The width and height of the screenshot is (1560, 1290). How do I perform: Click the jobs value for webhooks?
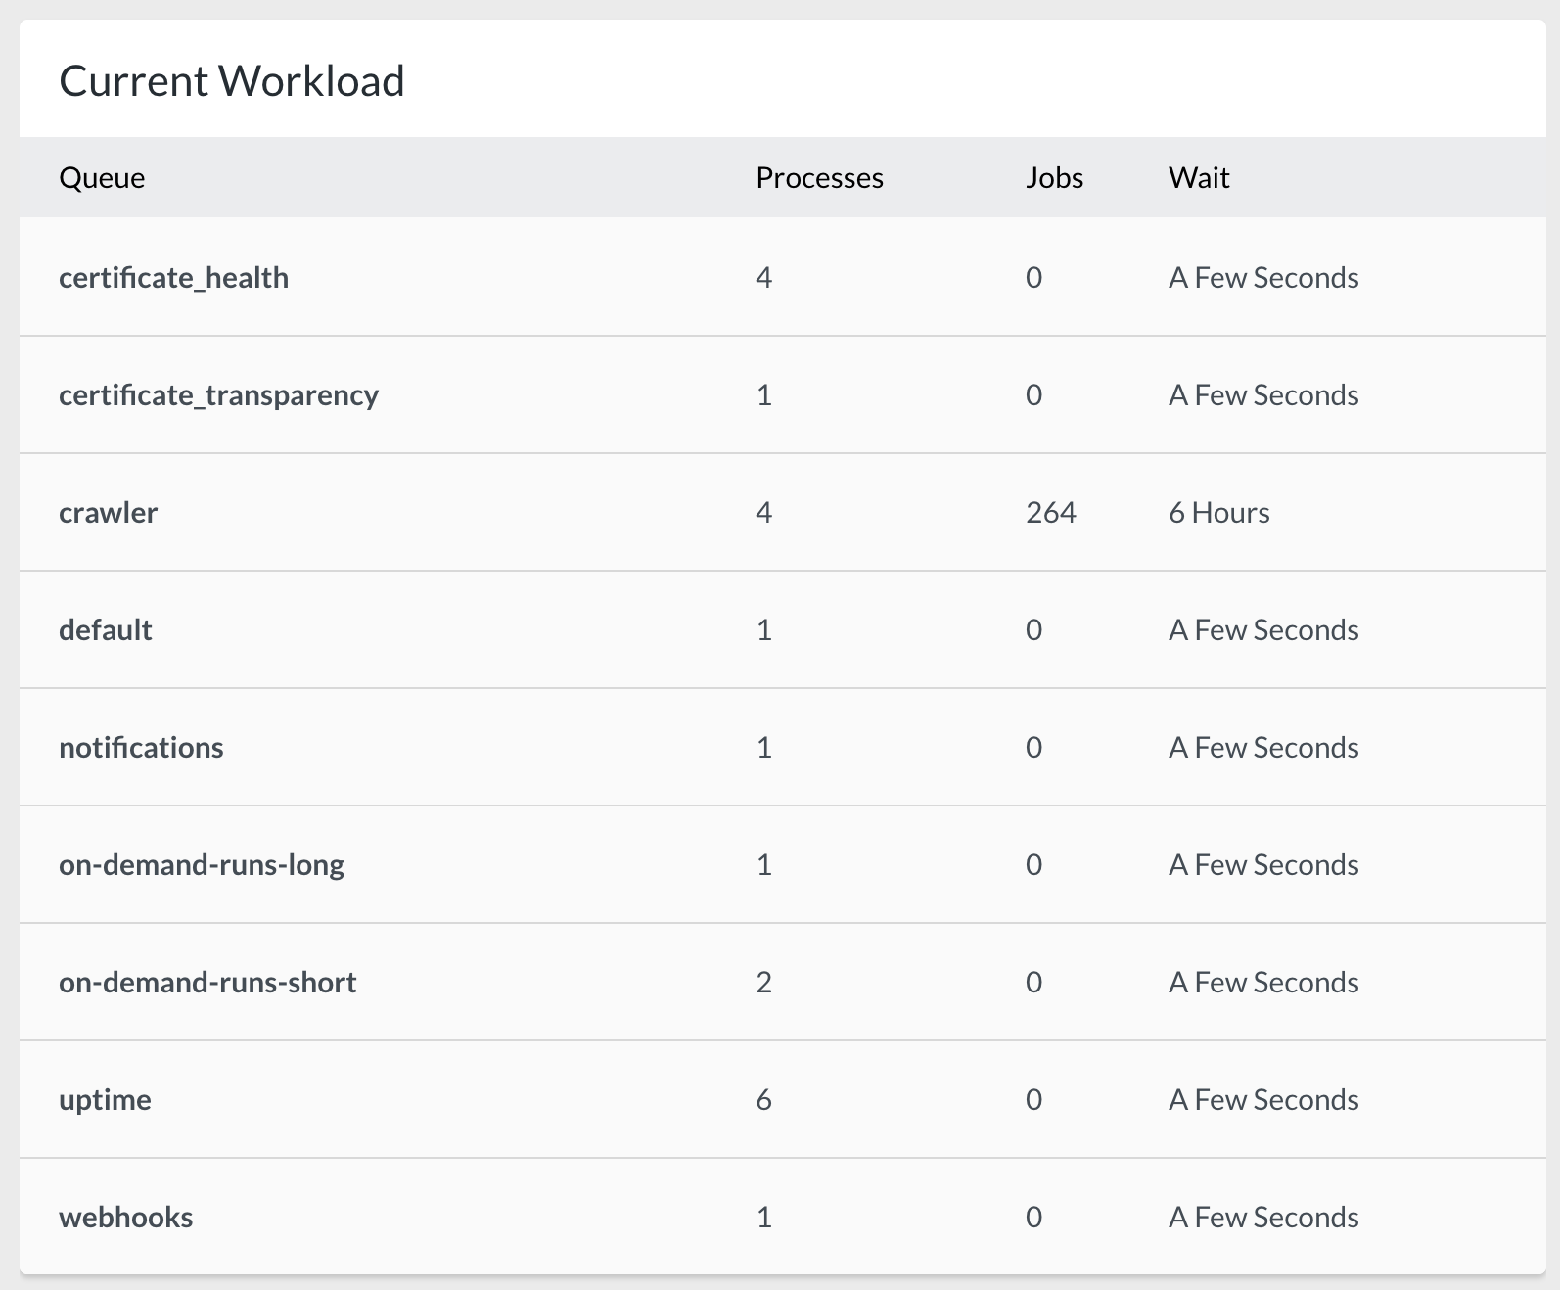[x=1034, y=1218]
